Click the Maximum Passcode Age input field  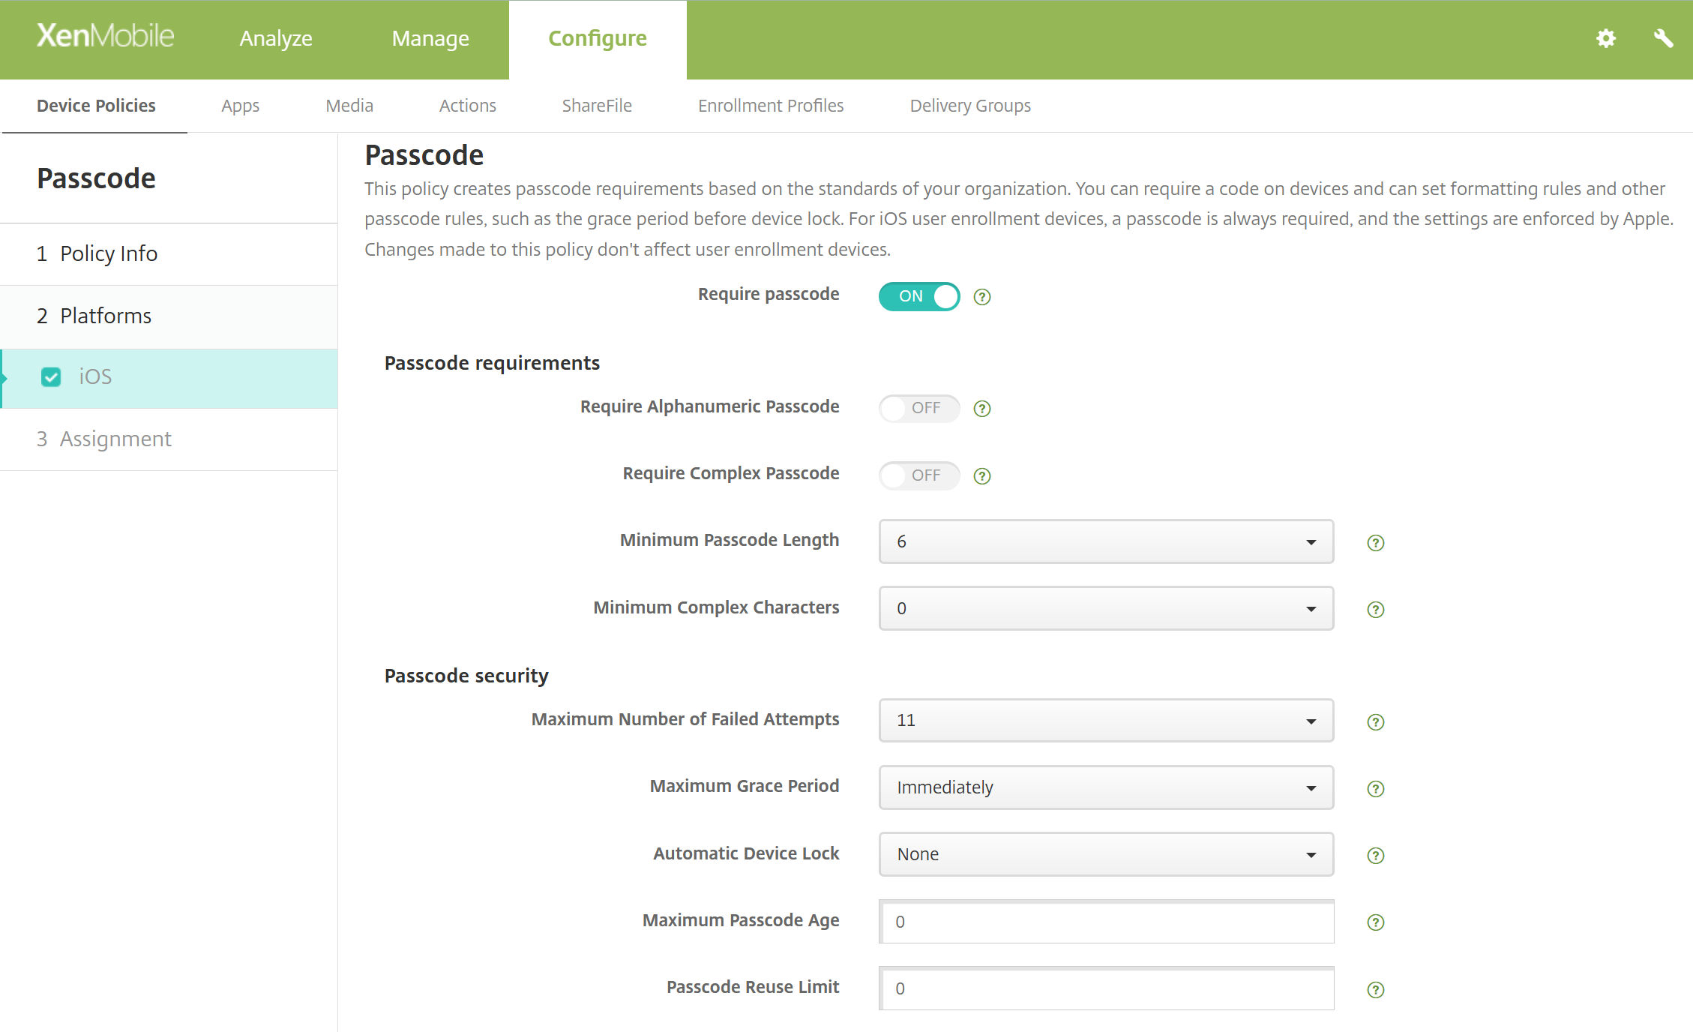click(x=1105, y=922)
